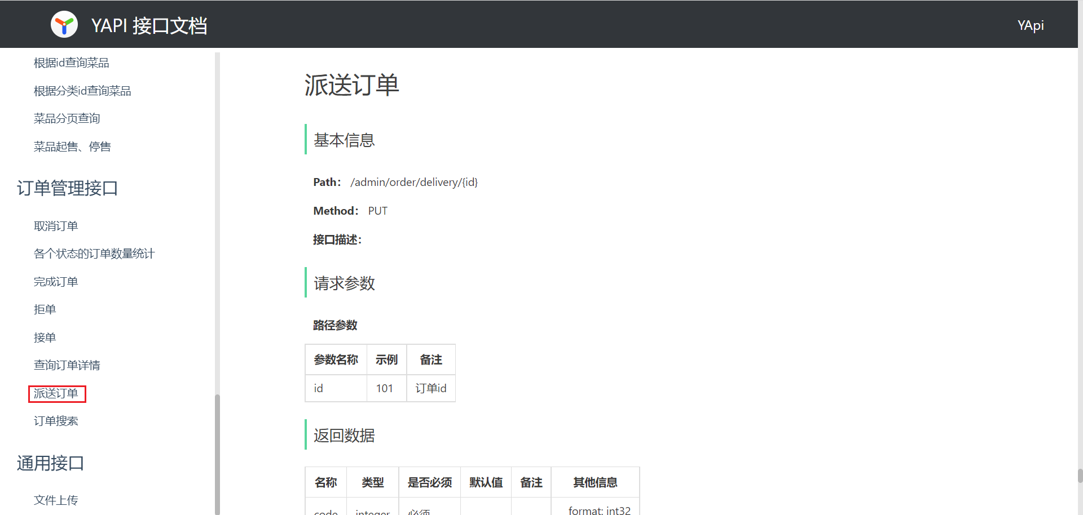The image size is (1083, 515).
Task: Click 接单 in the sidebar
Action: click(x=45, y=338)
